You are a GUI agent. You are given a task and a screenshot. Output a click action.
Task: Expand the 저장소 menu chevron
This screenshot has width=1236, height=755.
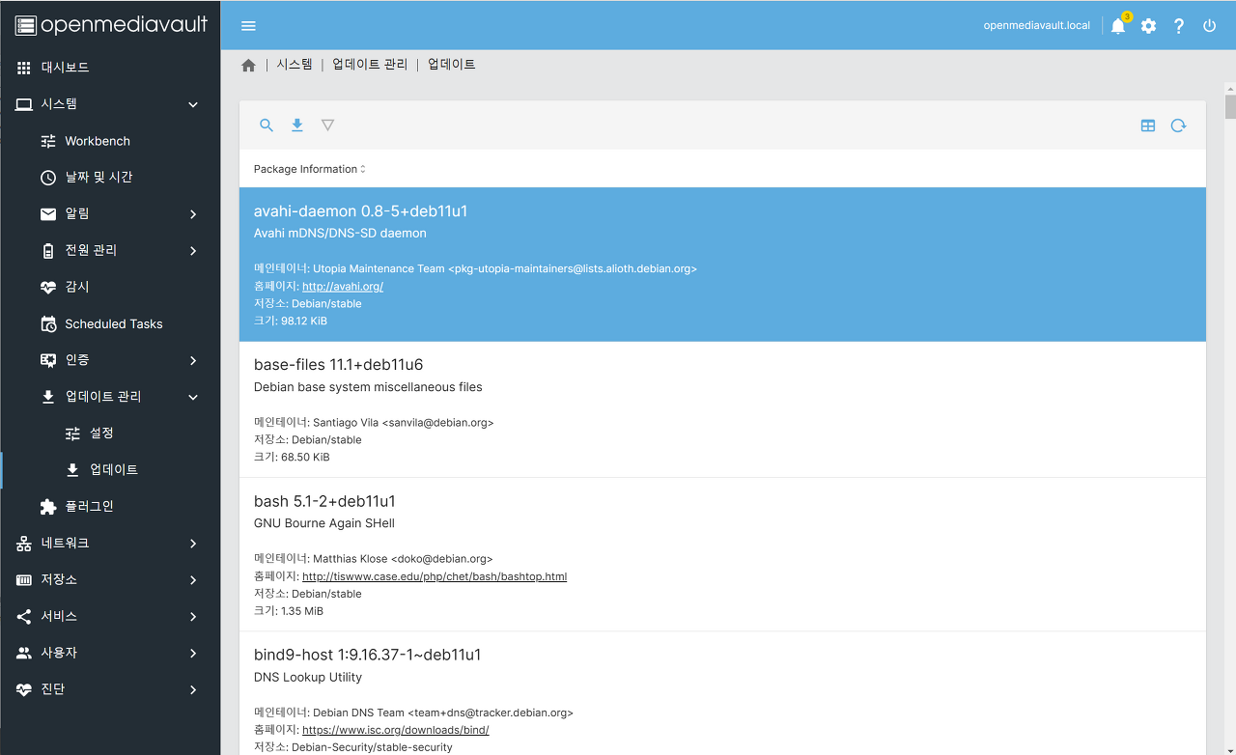point(193,580)
